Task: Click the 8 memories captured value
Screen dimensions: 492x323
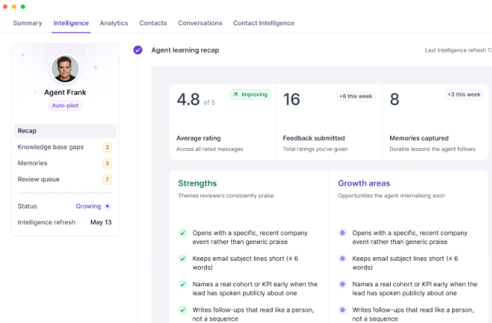Action: [x=394, y=100]
